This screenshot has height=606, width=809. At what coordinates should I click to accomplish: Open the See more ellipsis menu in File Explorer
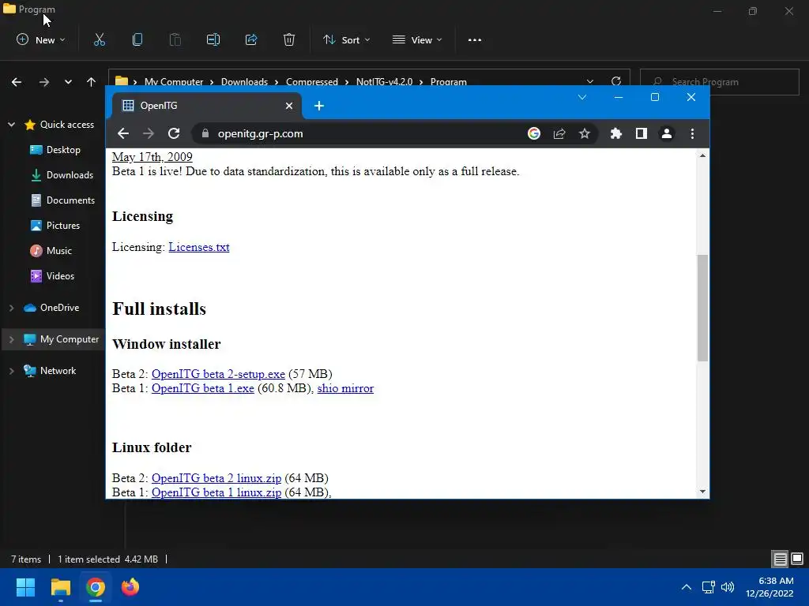(x=475, y=39)
